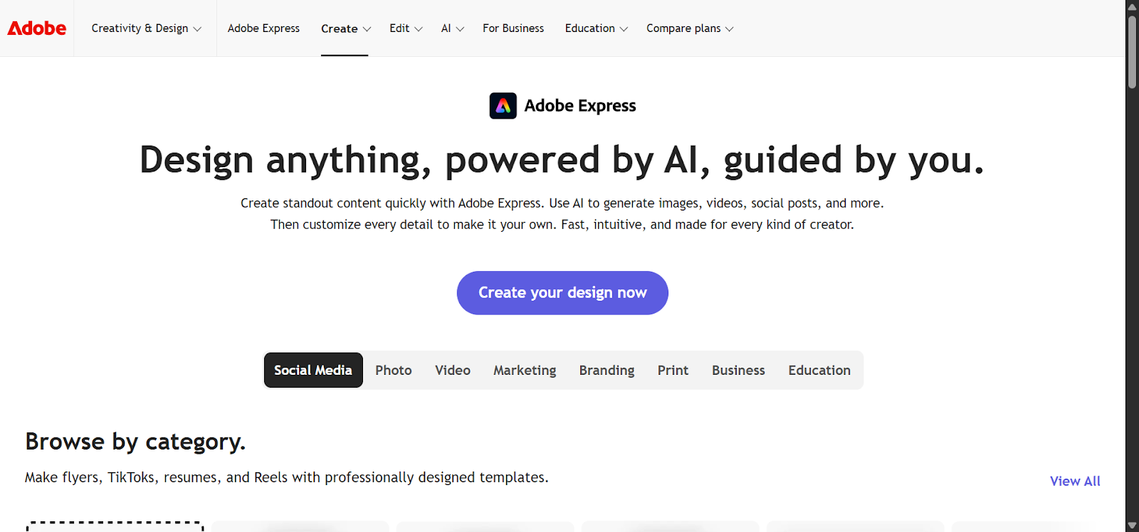
Task: Expand the Creativity & Design menu
Action: 146,28
